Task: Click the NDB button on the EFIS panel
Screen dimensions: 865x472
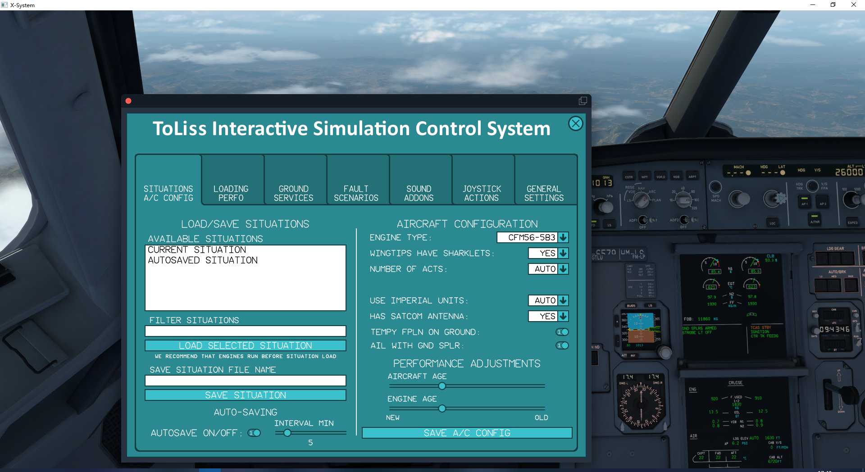Action: [x=676, y=177]
